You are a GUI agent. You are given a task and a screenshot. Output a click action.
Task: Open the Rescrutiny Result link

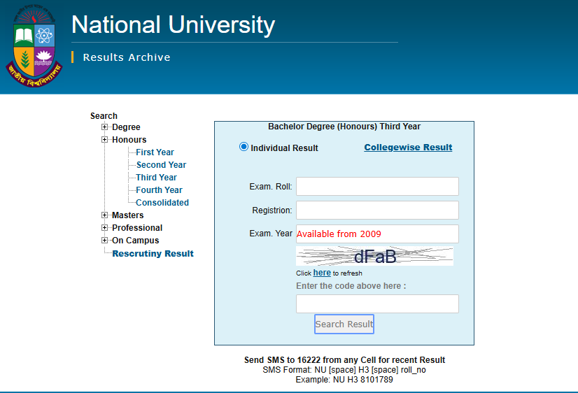tap(153, 254)
